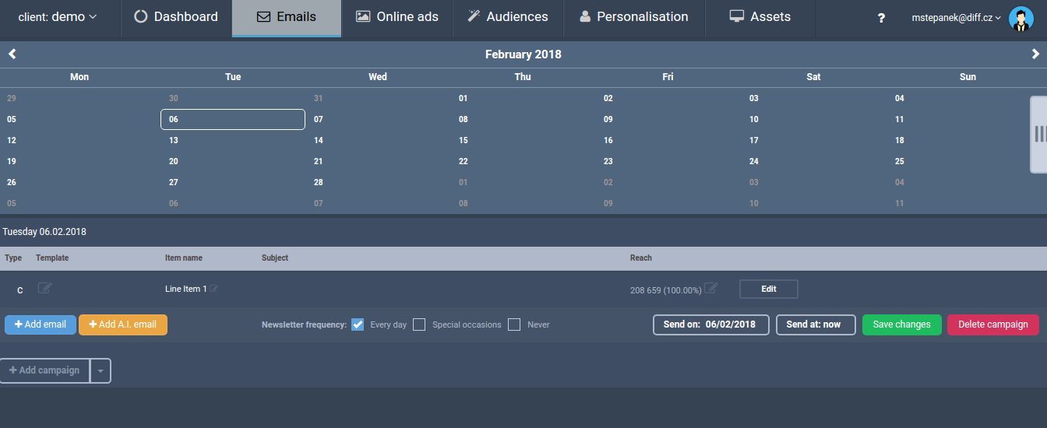The height and width of the screenshot is (428, 1047).
Task: Select day 19 in the Mon column
Action: coord(12,161)
